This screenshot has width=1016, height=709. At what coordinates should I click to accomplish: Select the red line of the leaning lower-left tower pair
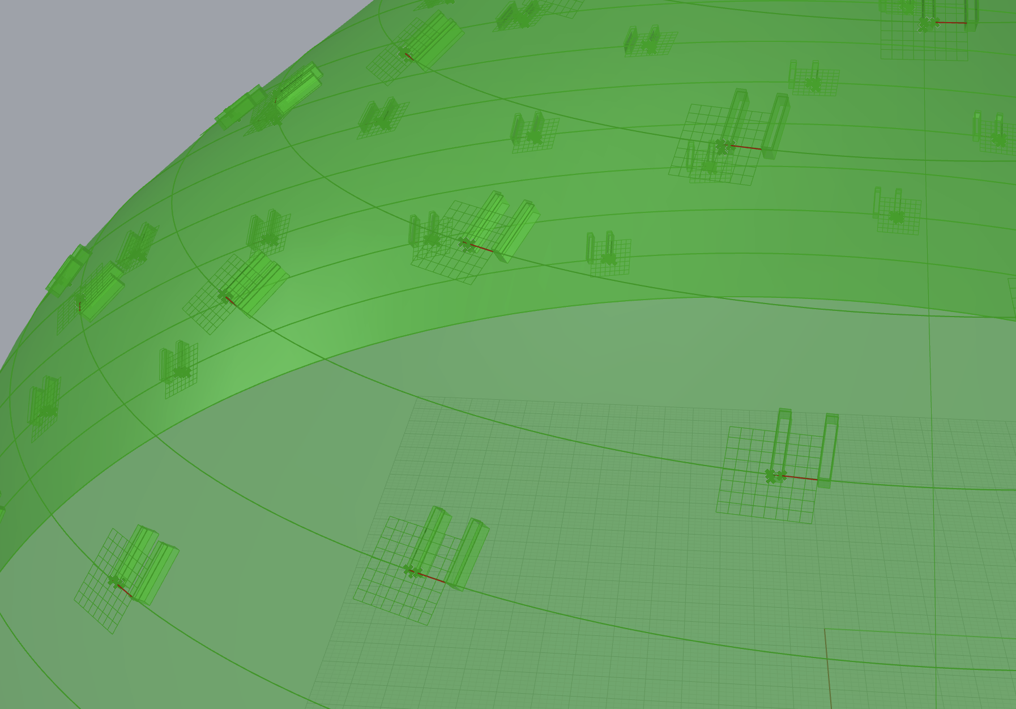click(x=125, y=591)
